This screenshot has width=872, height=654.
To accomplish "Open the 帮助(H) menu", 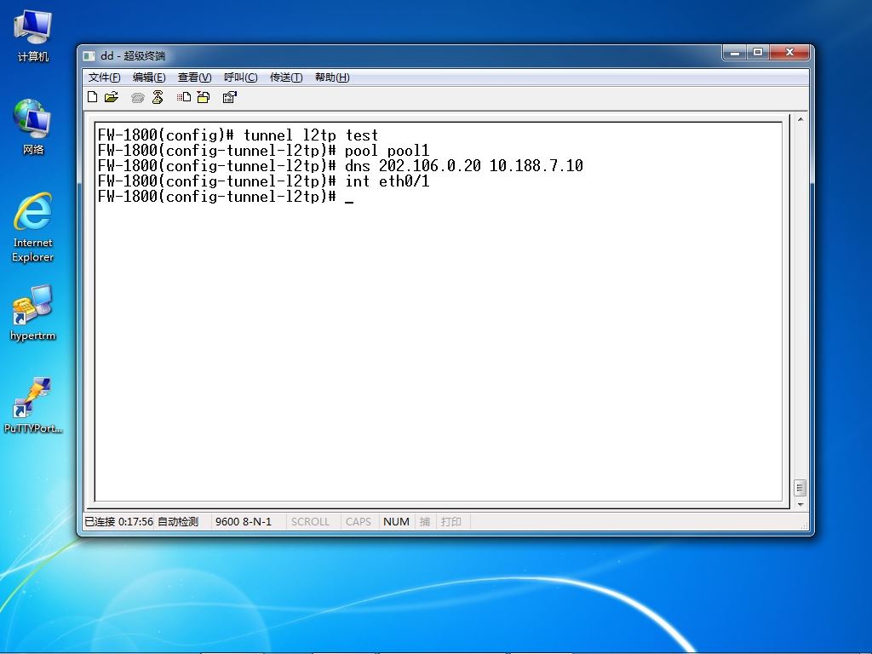I will coord(333,77).
